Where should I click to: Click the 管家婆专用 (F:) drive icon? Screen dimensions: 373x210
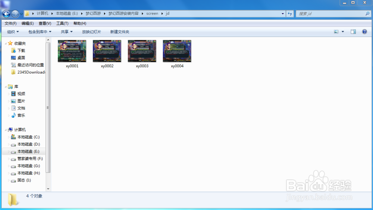pos(13,159)
